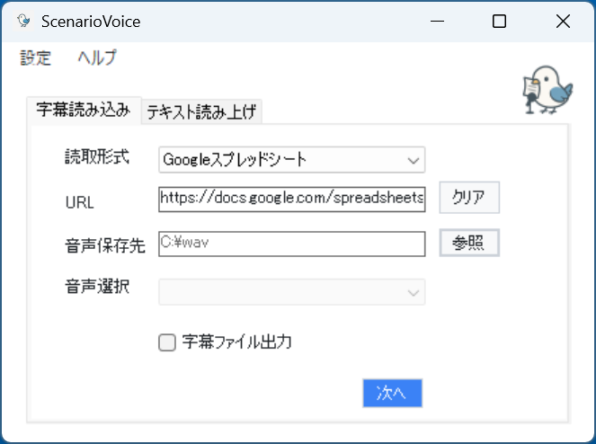The height and width of the screenshot is (444, 596).
Task: Click the クリア button next to URL
Action: click(x=469, y=198)
